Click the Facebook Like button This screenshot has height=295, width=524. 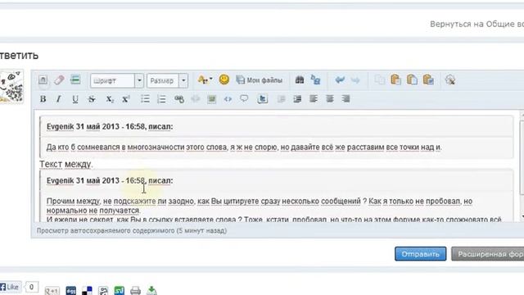[10, 287]
